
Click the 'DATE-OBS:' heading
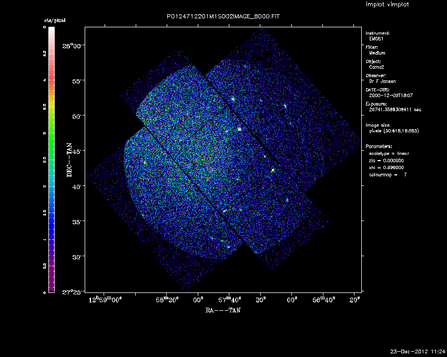tap(378, 90)
